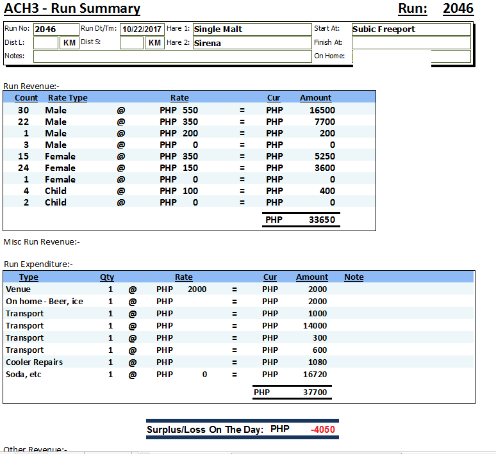The image size is (496, 454).
Task: Click the empty Dist L input box
Action: [x=45, y=43]
